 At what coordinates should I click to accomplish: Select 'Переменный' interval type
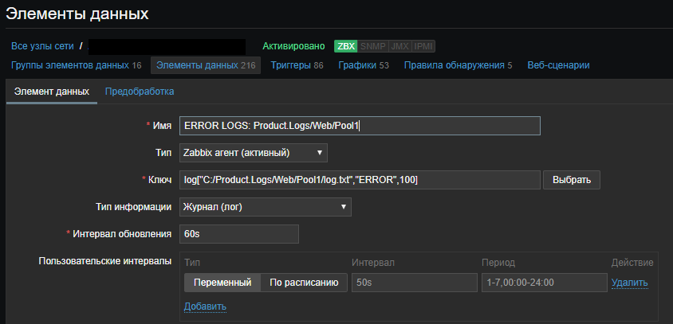click(222, 283)
